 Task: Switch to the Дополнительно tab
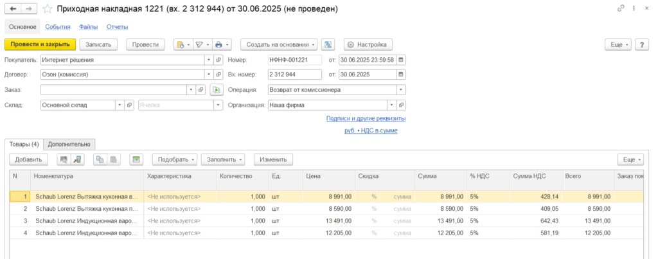pos(70,144)
